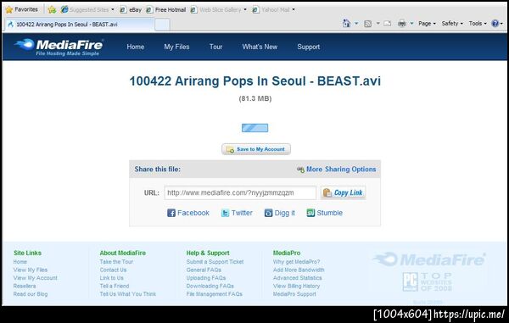The width and height of the screenshot is (509, 323).
Task: Share the file via Digg it
Action: (279, 213)
